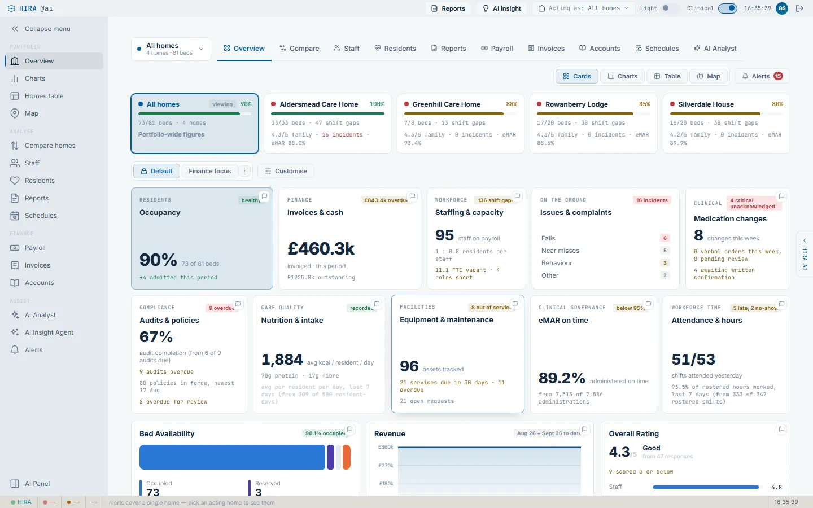813x508 pixels.
Task: Click the Staff rating progress bar
Action: pyautogui.click(x=708, y=487)
